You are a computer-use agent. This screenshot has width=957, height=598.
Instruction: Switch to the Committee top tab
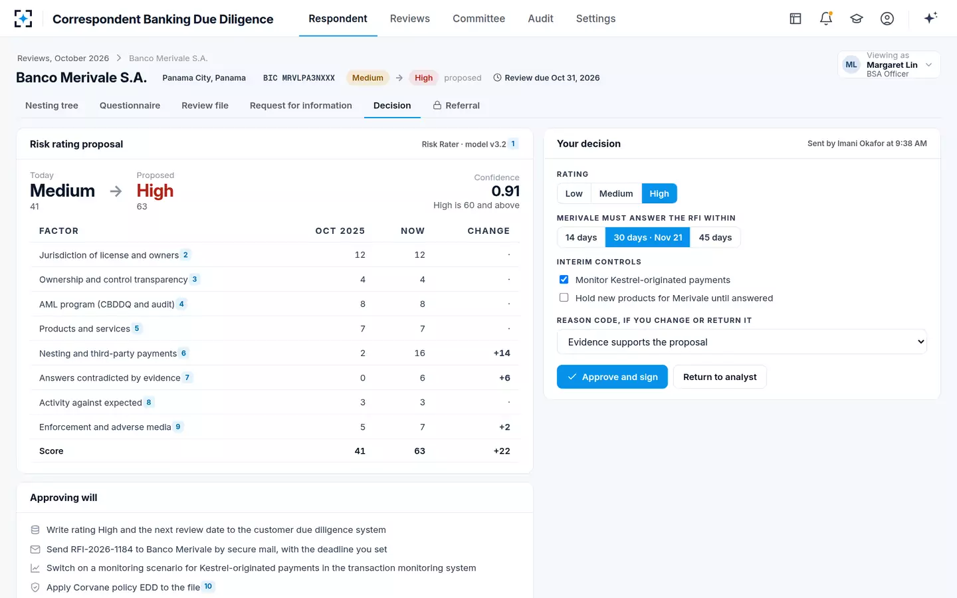tap(478, 19)
